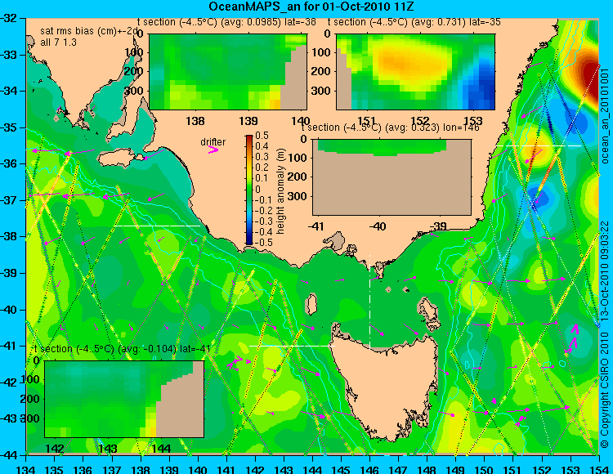Click the title "OceanMAPS_an for 01-Oct-2010 11Z"

pyautogui.click(x=311, y=7)
